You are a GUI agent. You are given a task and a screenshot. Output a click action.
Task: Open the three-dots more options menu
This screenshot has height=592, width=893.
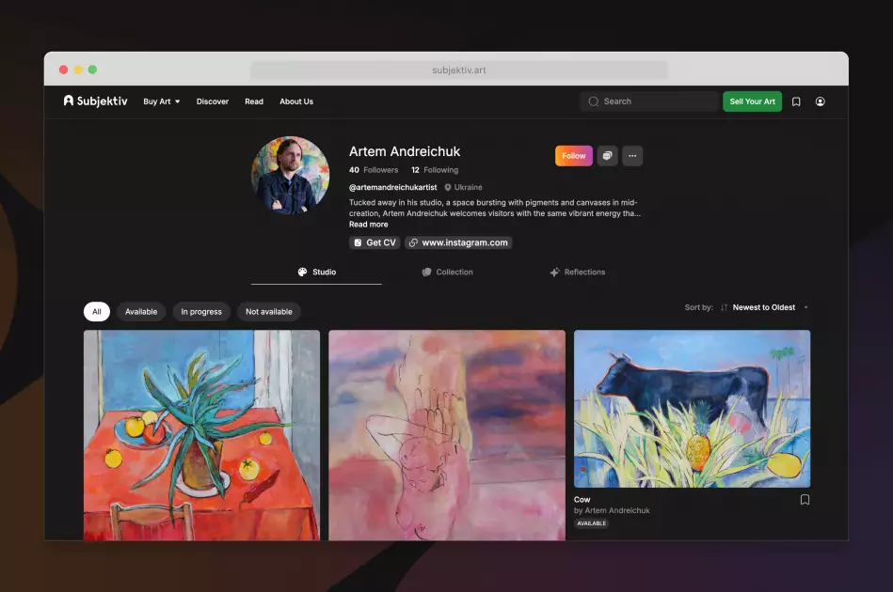coord(632,156)
